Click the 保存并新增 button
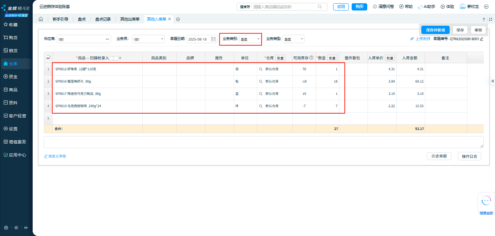The image size is (495, 236). click(435, 30)
